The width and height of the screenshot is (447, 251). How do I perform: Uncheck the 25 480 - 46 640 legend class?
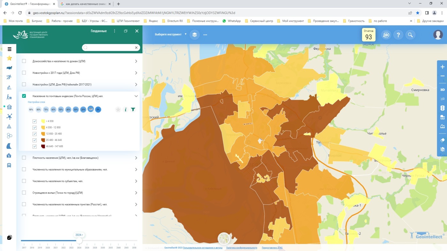tap(35, 140)
